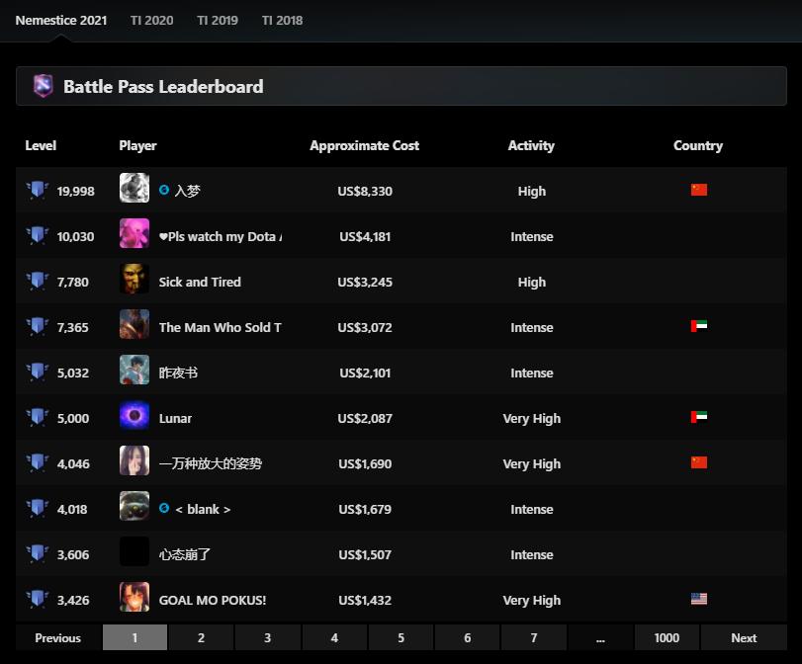Image resolution: width=802 pixels, height=664 pixels.
Task: Open avatar of 一万种放大的姿势
Action: point(134,460)
